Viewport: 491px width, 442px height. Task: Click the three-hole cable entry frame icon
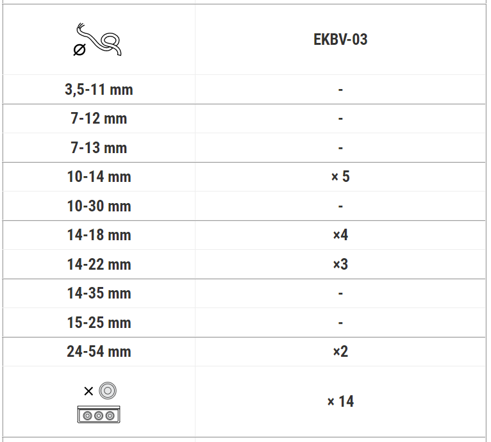(99, 414)
